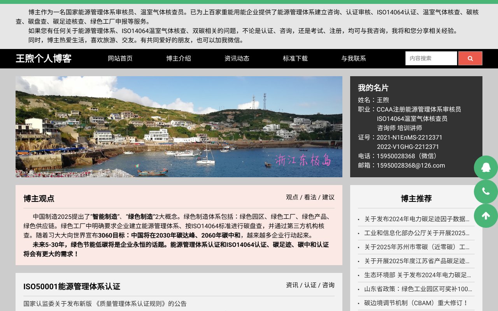Screen dimensions: 498x311
Task: Click the 王煦个人博客 site title
Action: pyautogui.click(x=43, y=58)
